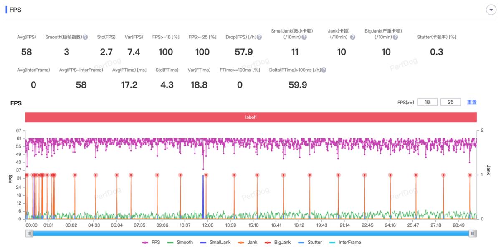Show or hide InterFrame legend item
Image resolution: width=501 pixels, height=248 pixels.
345,242
